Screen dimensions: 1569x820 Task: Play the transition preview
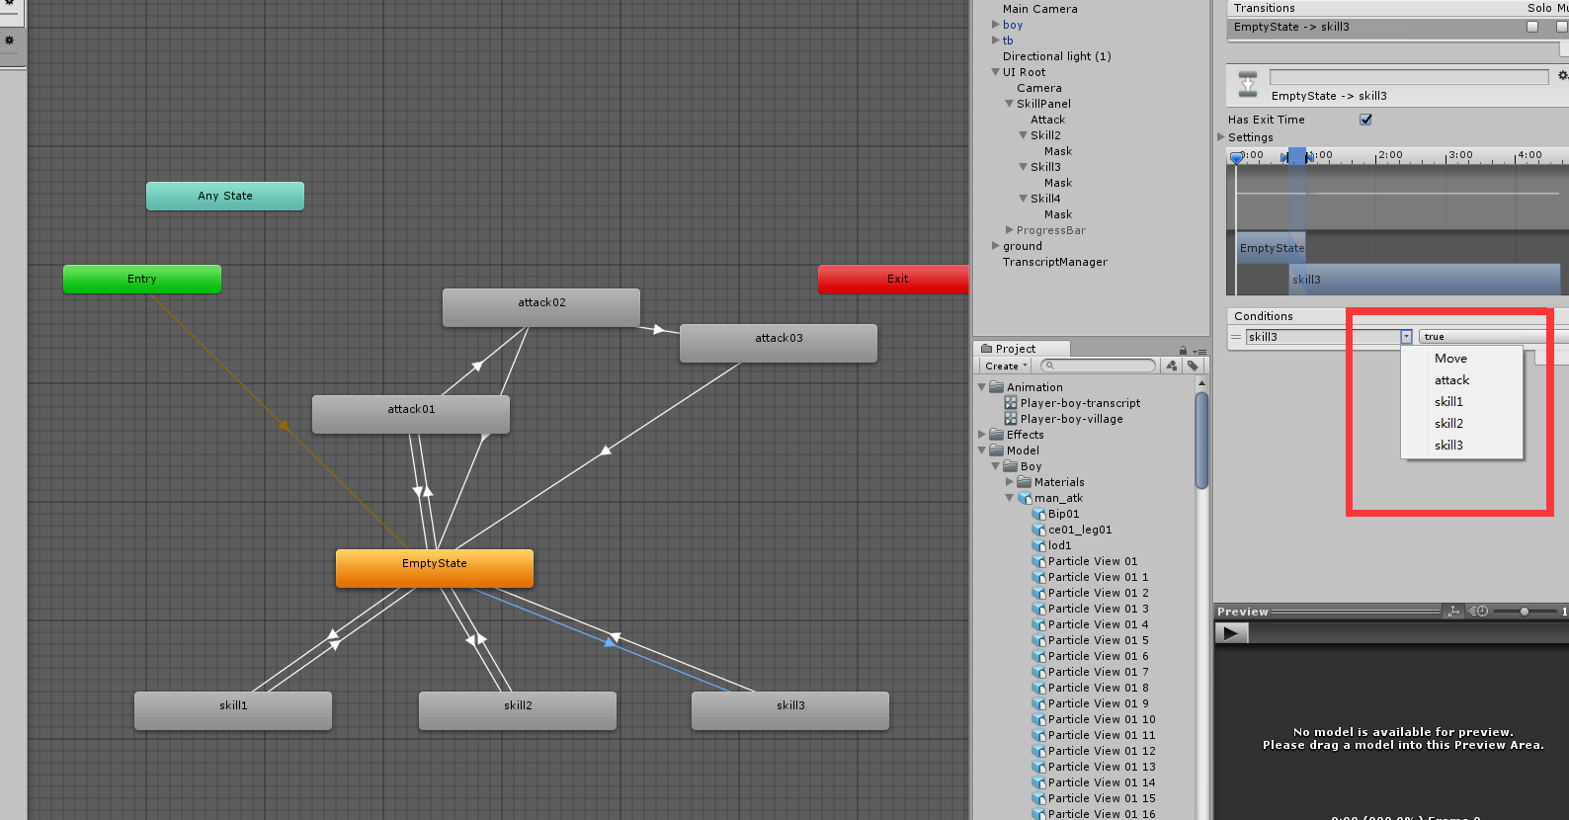1231,633
